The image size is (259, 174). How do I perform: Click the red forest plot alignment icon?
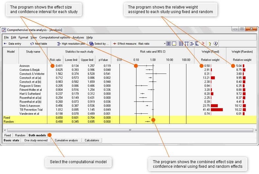(203, 44)
